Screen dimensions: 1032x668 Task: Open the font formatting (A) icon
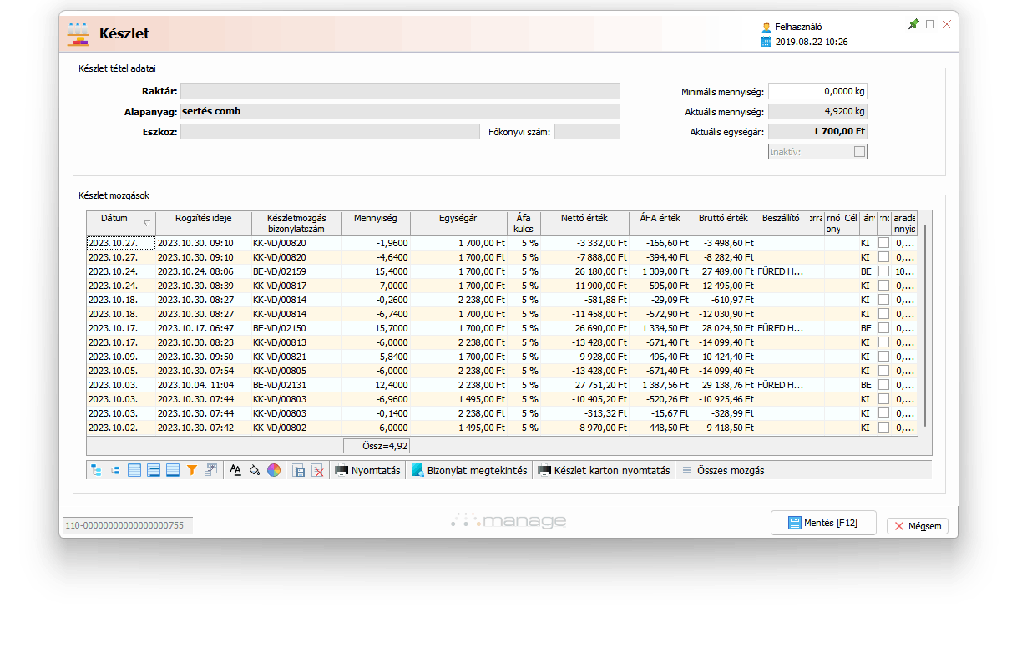point(235,471)
